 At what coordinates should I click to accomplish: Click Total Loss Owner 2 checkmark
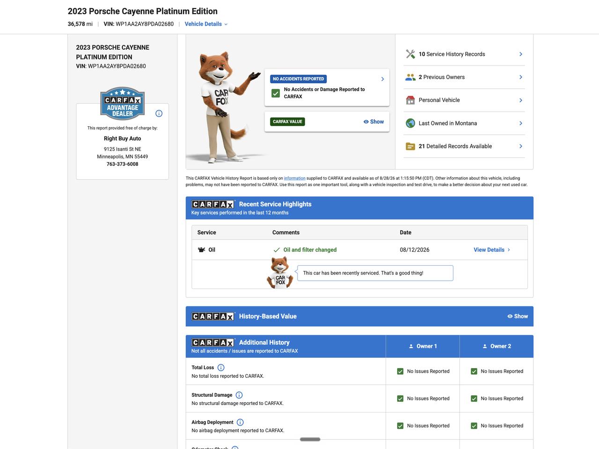point(474,371)
